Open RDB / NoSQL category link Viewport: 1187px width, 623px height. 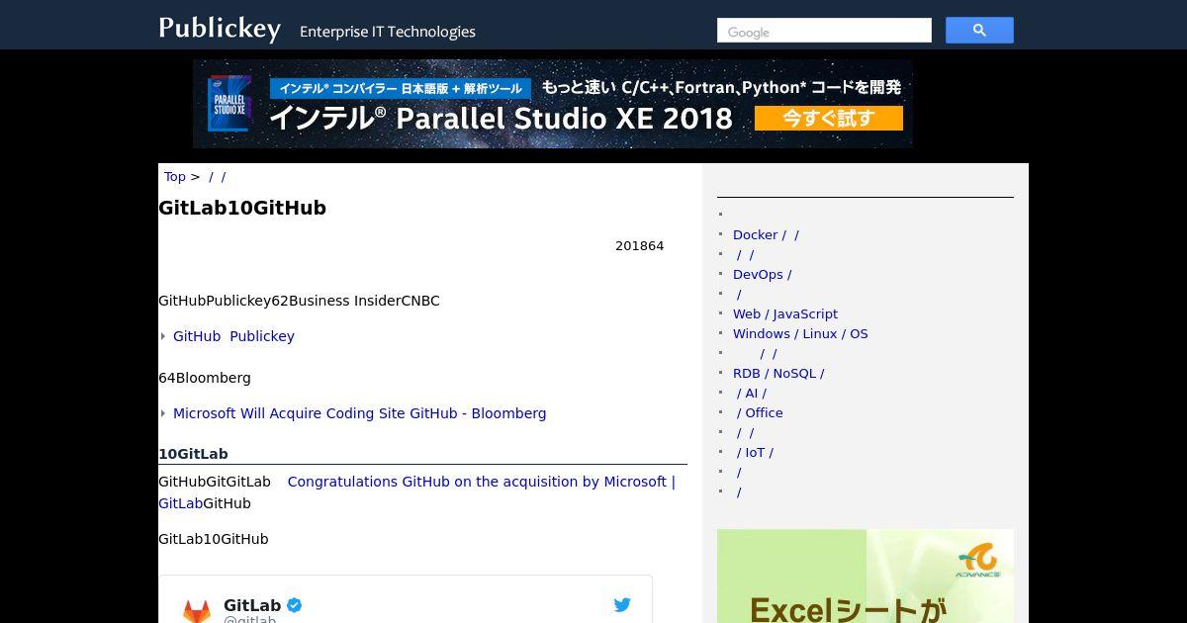pyautogui.click(x=778, y=373)
